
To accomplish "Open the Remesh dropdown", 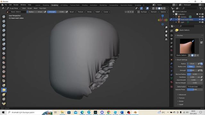I will (154, 12).
